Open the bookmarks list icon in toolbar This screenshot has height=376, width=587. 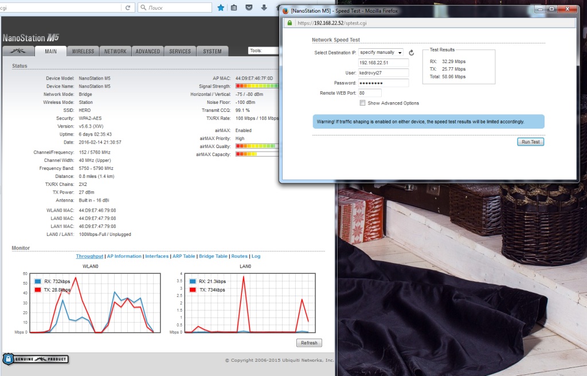click(x=234, y=7)
